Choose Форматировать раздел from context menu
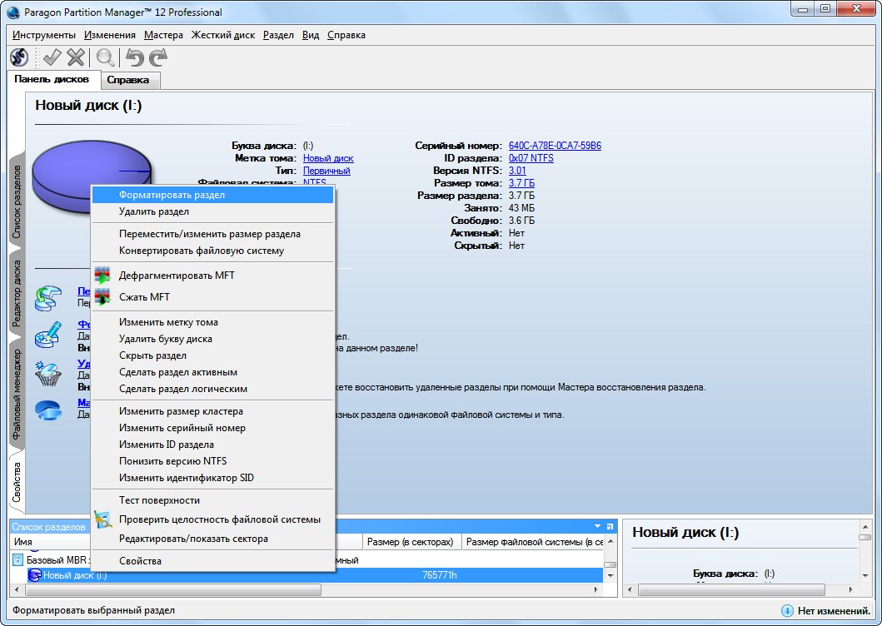 coord(212,195)
